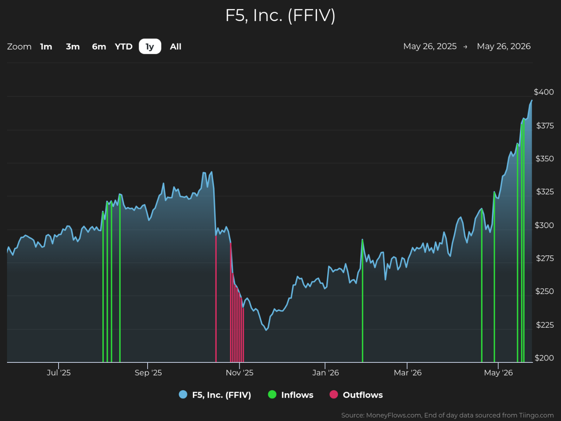Edit the May 26, 2026 end date
The height and width of the screenshot is (421, 561).
504,46
